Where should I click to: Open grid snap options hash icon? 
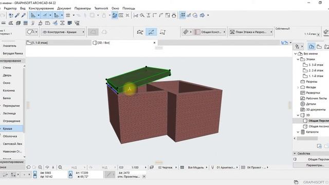pos(68,15)
